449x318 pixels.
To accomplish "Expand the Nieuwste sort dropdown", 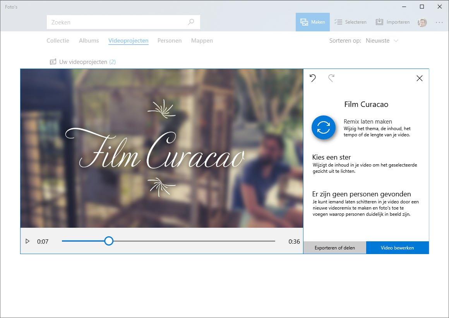I will click(382, 41).
